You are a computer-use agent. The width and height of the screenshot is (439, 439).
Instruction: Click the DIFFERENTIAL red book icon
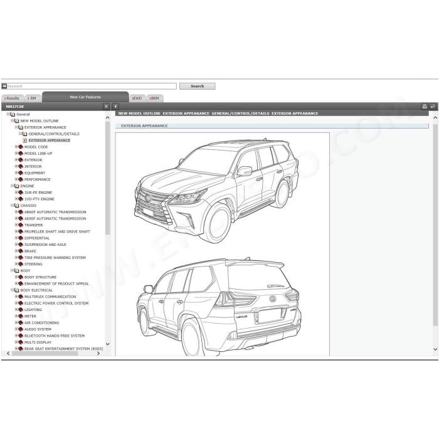tap(21, 238)
